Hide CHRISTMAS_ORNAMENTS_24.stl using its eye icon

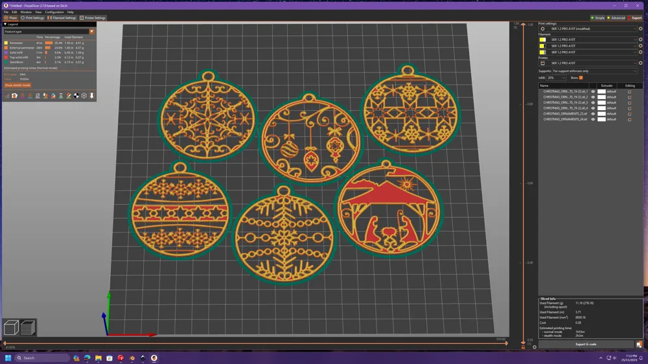click(x=593, y=119)
